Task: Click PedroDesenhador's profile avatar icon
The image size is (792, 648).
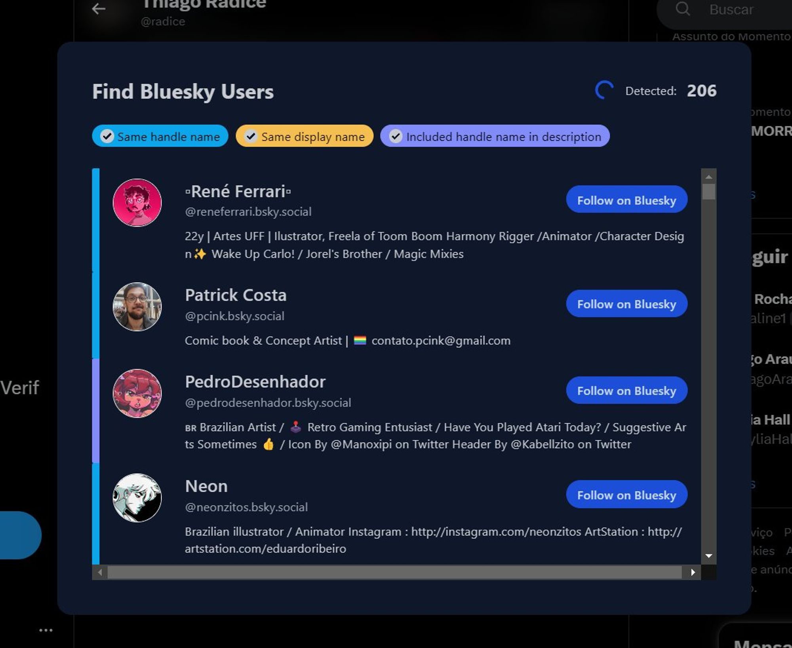Action: pos(137,393)
